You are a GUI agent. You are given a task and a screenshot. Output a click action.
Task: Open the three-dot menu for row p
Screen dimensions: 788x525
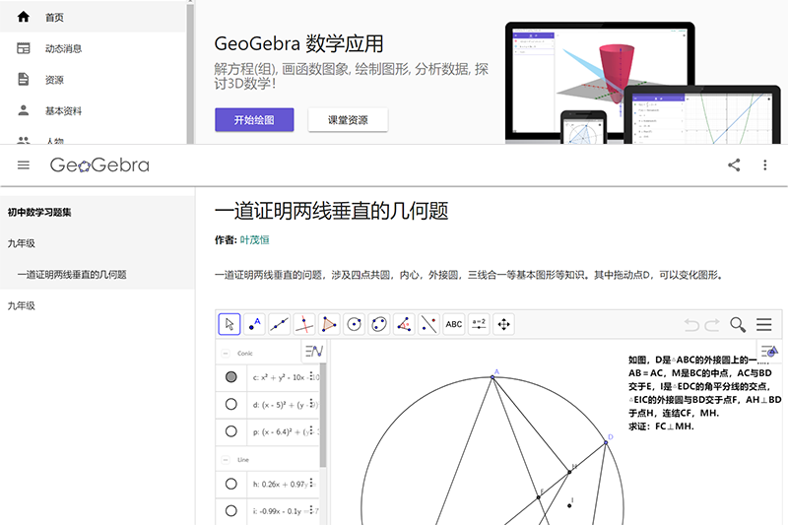point(311,430)
